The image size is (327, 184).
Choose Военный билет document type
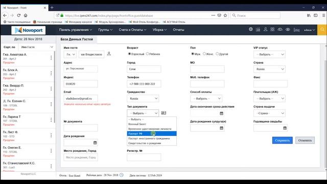152,124
